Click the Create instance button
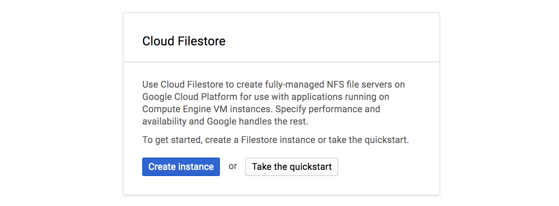559x206 pixels. click(181, 167)
